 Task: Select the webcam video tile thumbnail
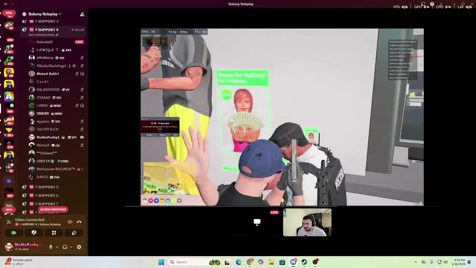(x=307, y=222)
